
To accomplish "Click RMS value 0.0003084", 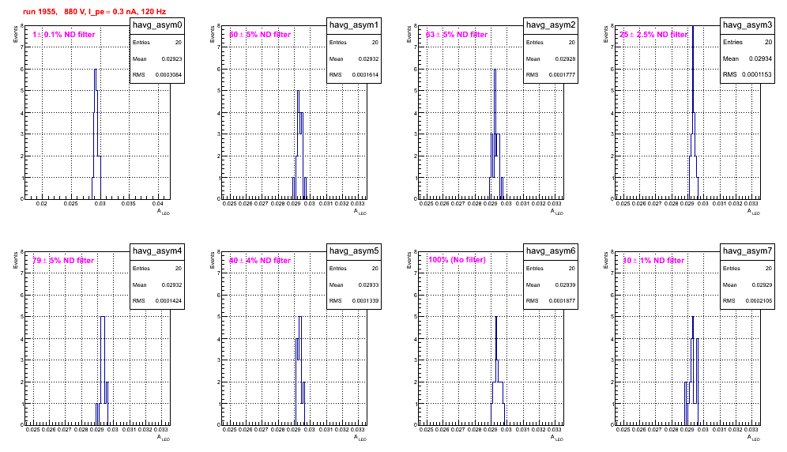I will 168,75.
